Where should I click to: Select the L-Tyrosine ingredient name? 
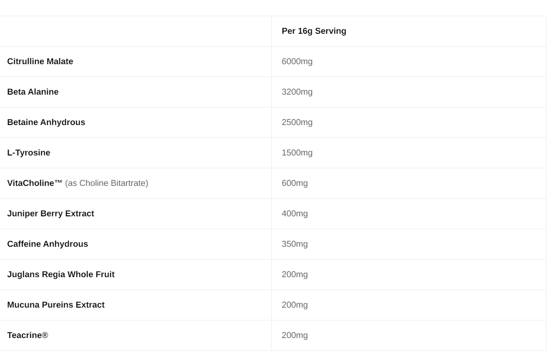pos(29,153)
